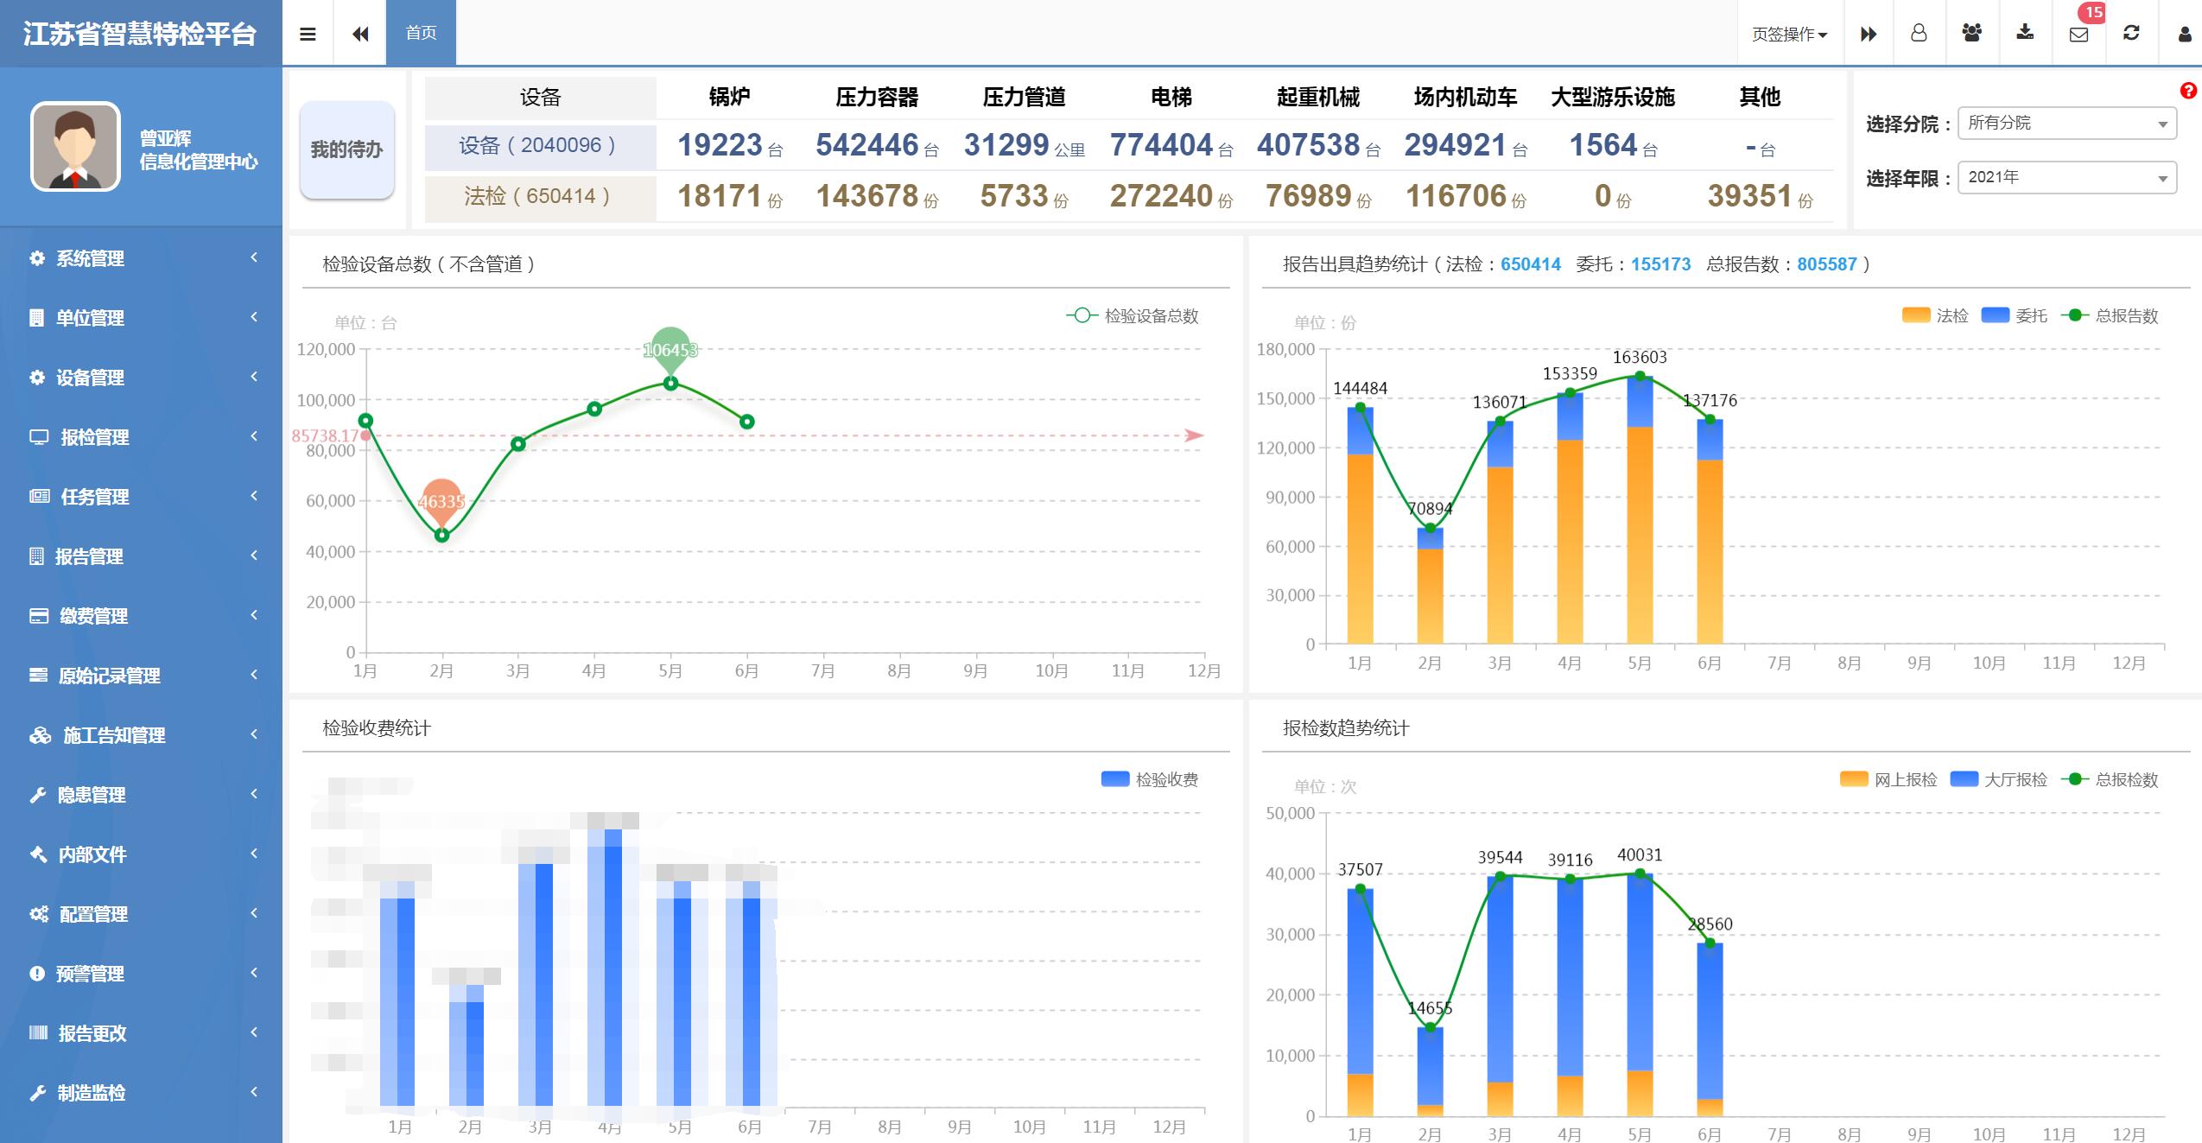Open the user group icon in top bar
Screen dimensions: 2202x1143
point(1972,33)
